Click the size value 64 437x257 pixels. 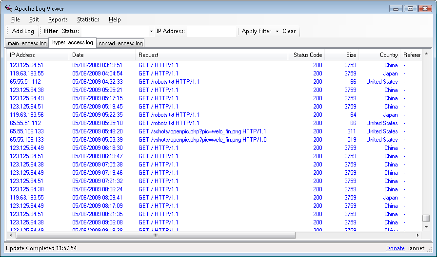[353, 115]
